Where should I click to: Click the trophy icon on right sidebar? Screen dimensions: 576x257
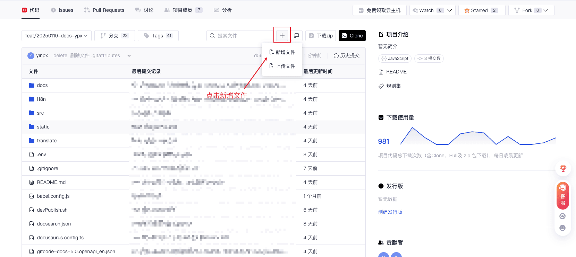pos(563,169)
